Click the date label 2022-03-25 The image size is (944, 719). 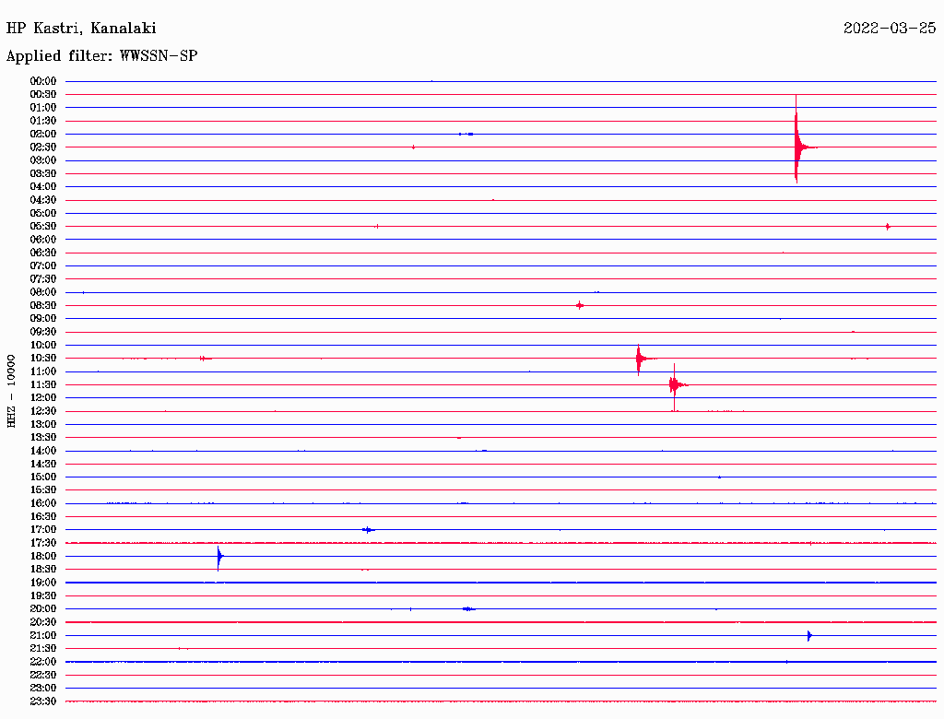click(890, 28)
